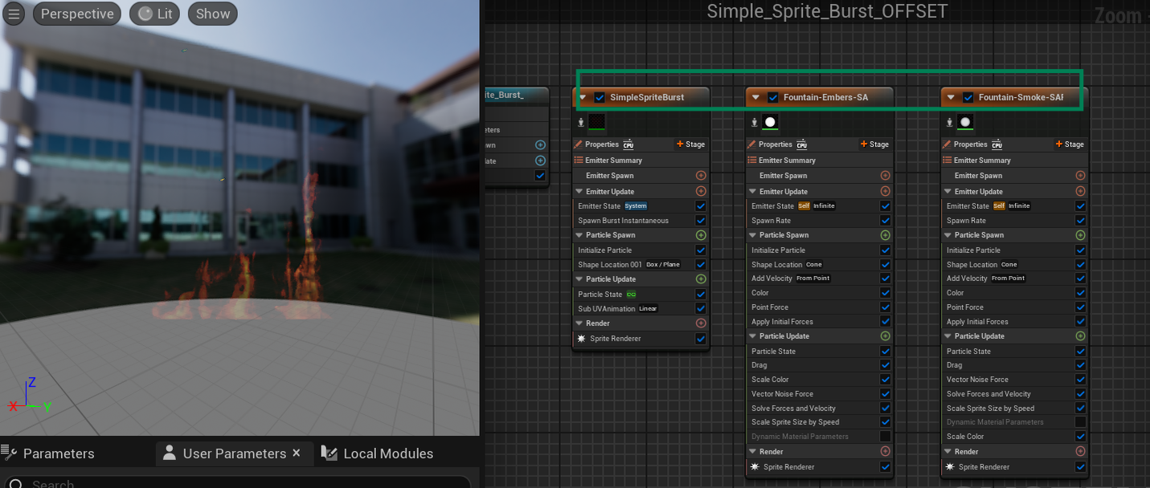Select Fountain-Smoke-SAF emitter thumbnail

965,122
